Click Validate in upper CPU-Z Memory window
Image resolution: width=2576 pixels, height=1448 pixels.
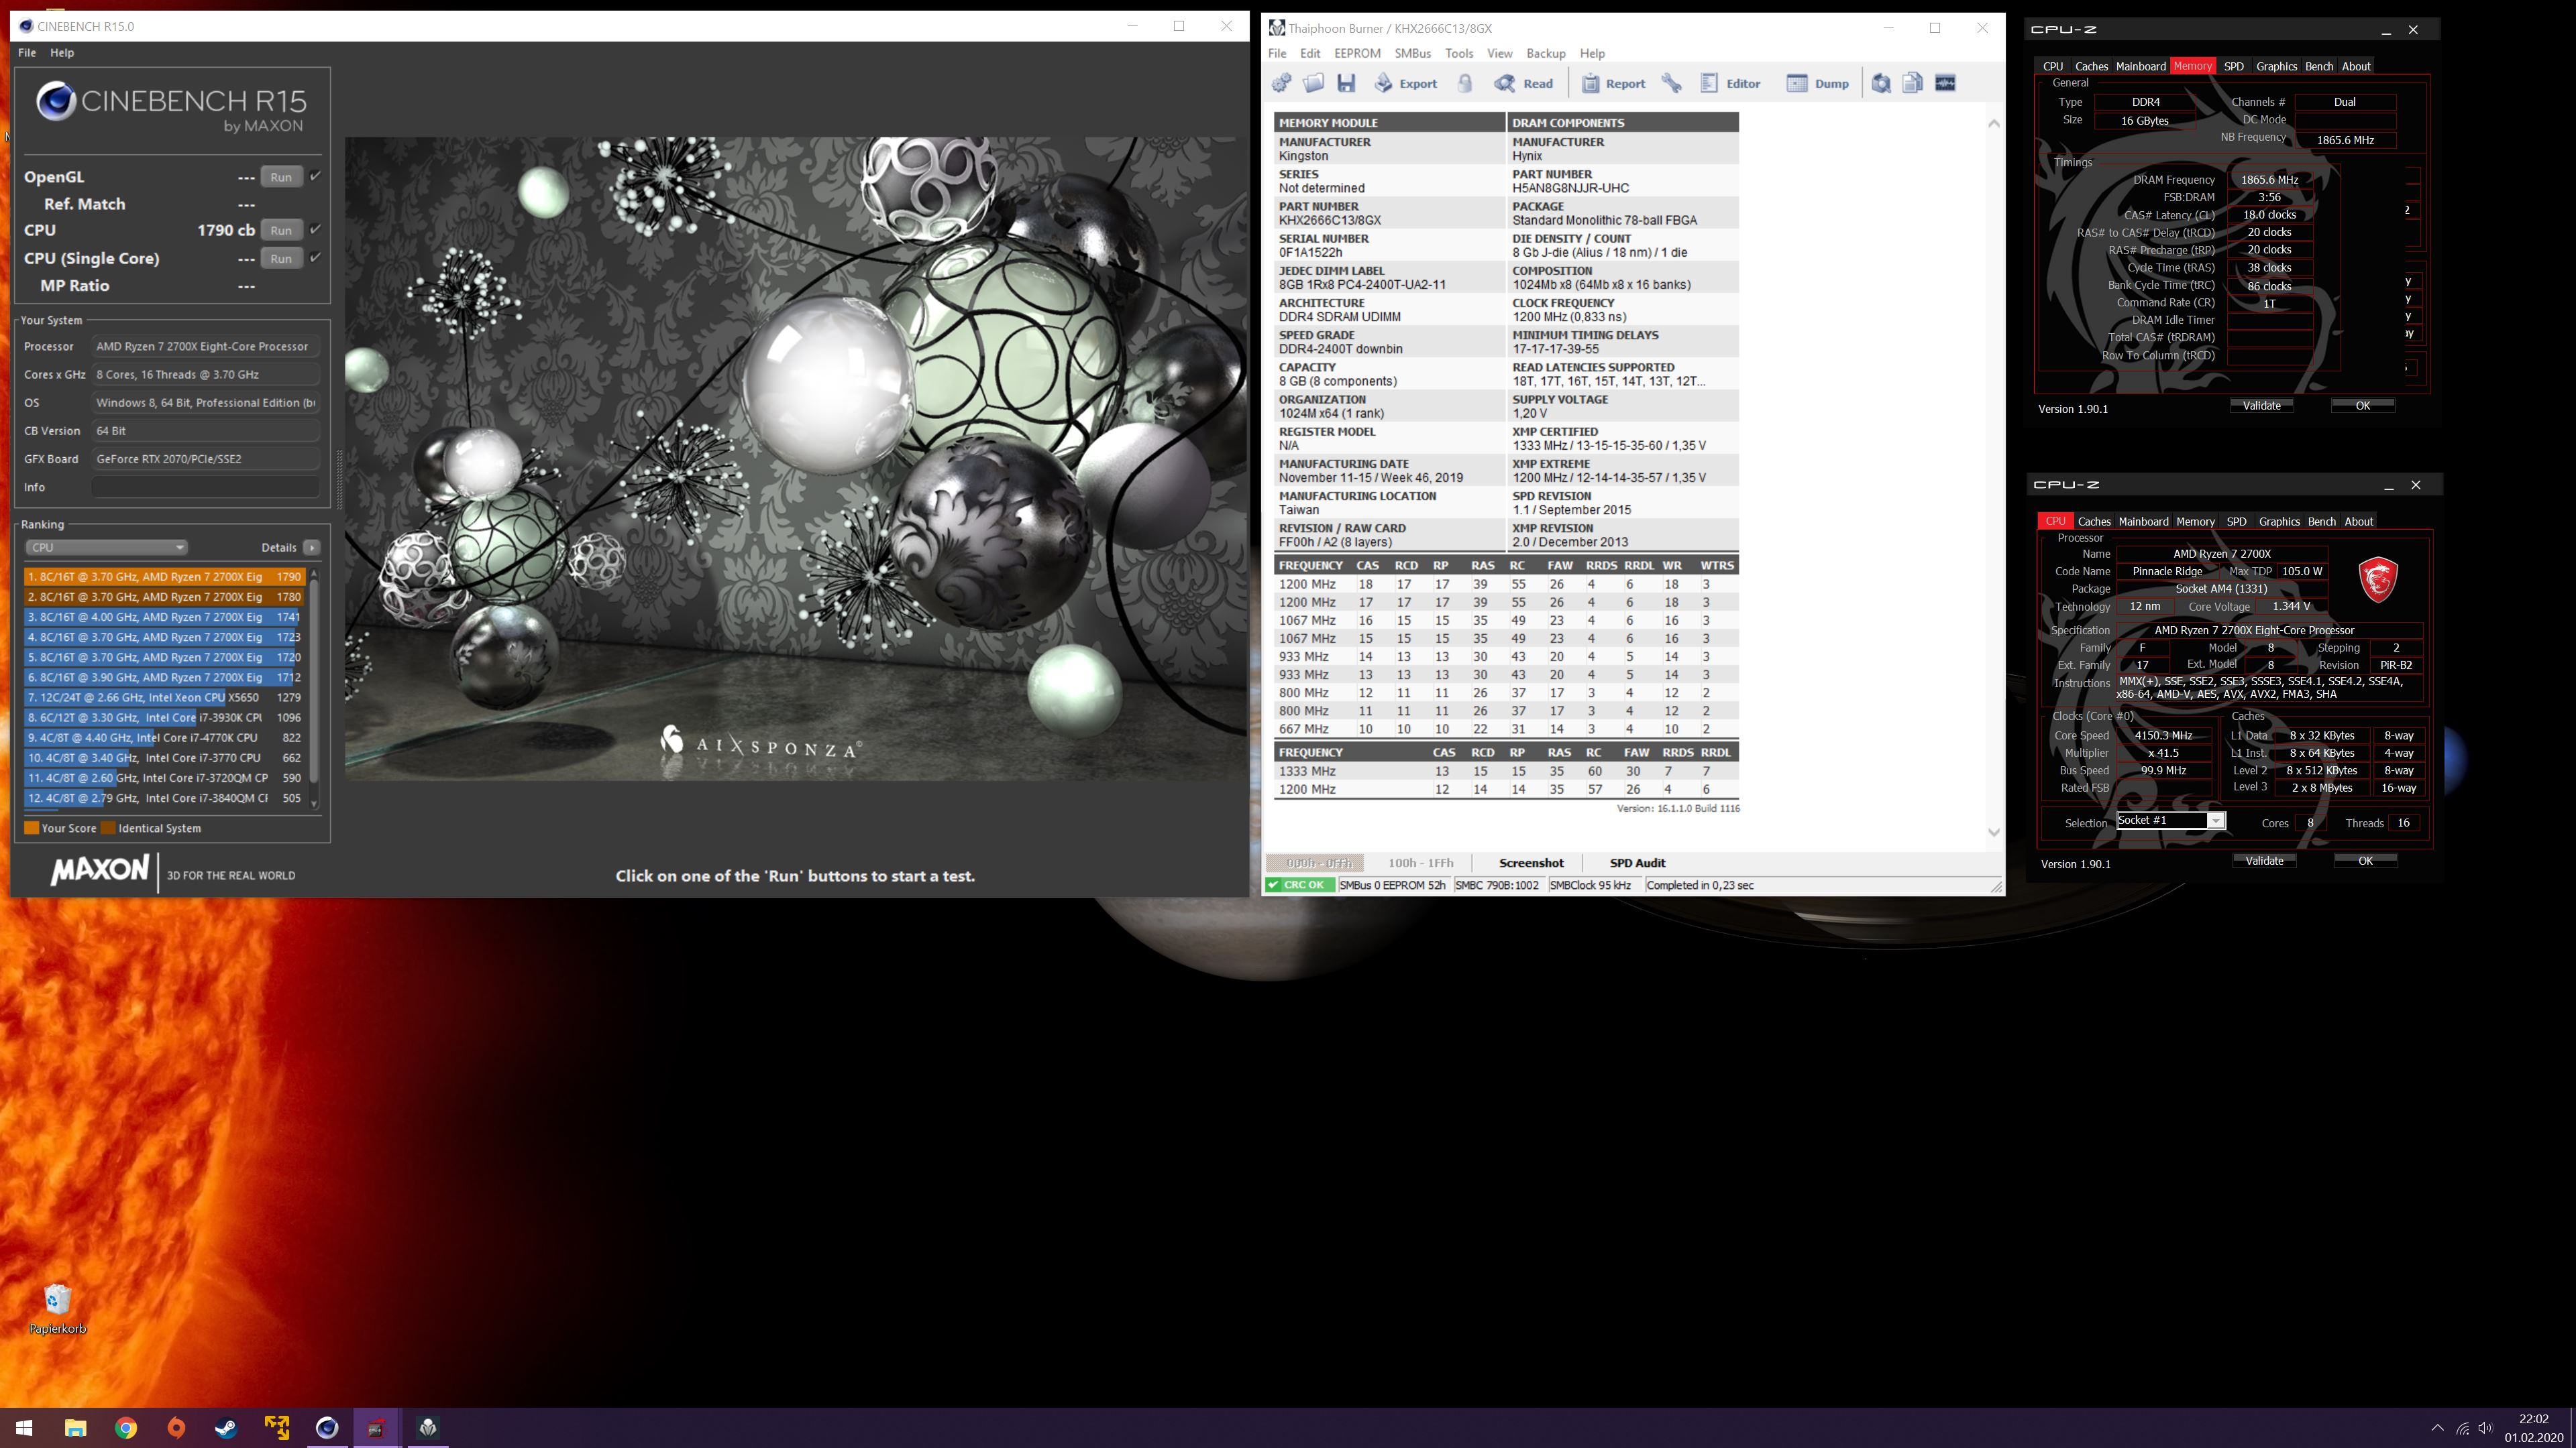[2261, 406]
